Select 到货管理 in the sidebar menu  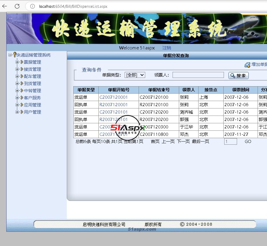[x=33, y=83]
